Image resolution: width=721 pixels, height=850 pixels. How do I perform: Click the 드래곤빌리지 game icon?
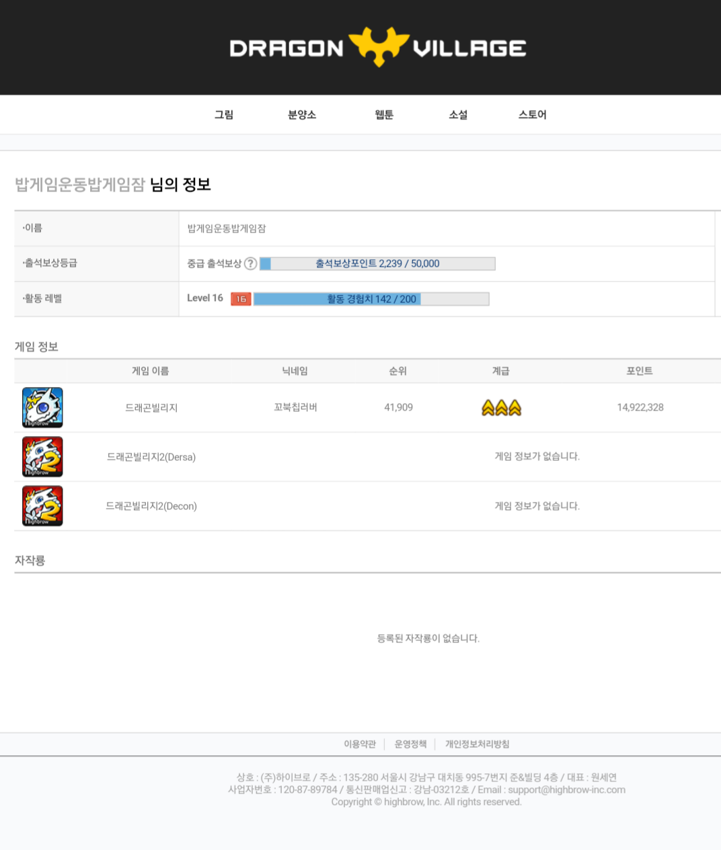[42, 407]
